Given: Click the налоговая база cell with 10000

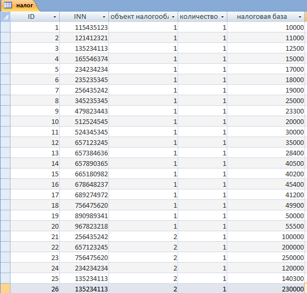Looking at the screenshot, I should coord(266,27).
